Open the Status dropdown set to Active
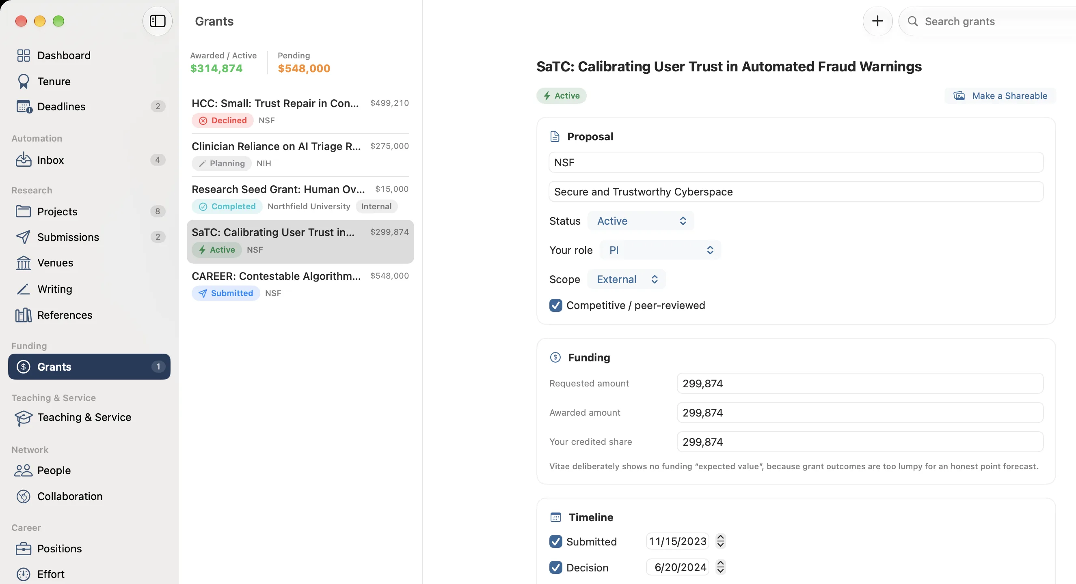 (641, 221)
